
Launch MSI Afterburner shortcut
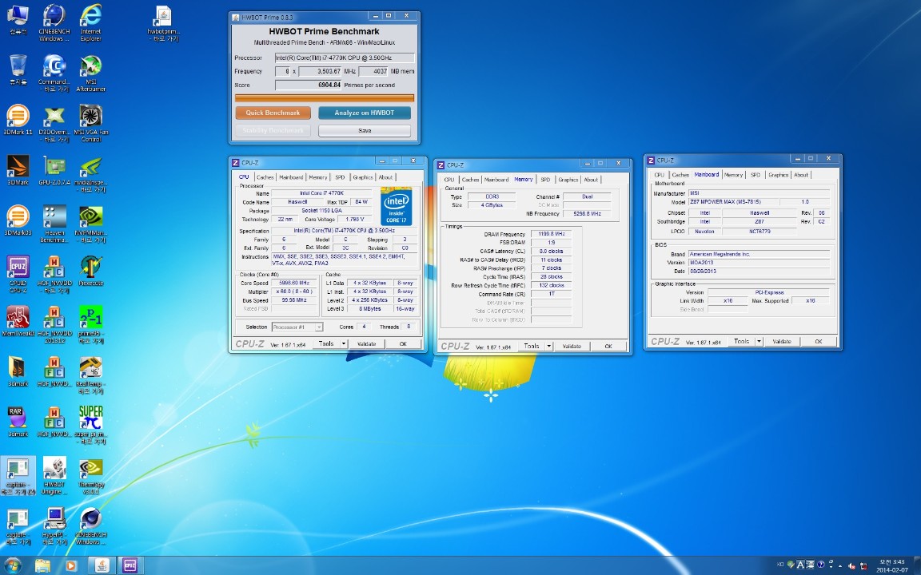[x=90, y=73]
